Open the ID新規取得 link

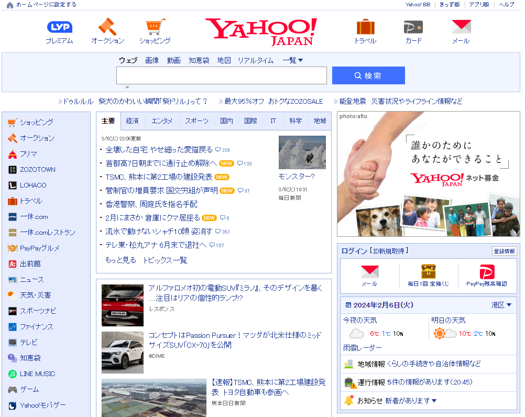[x=389, y=251]
